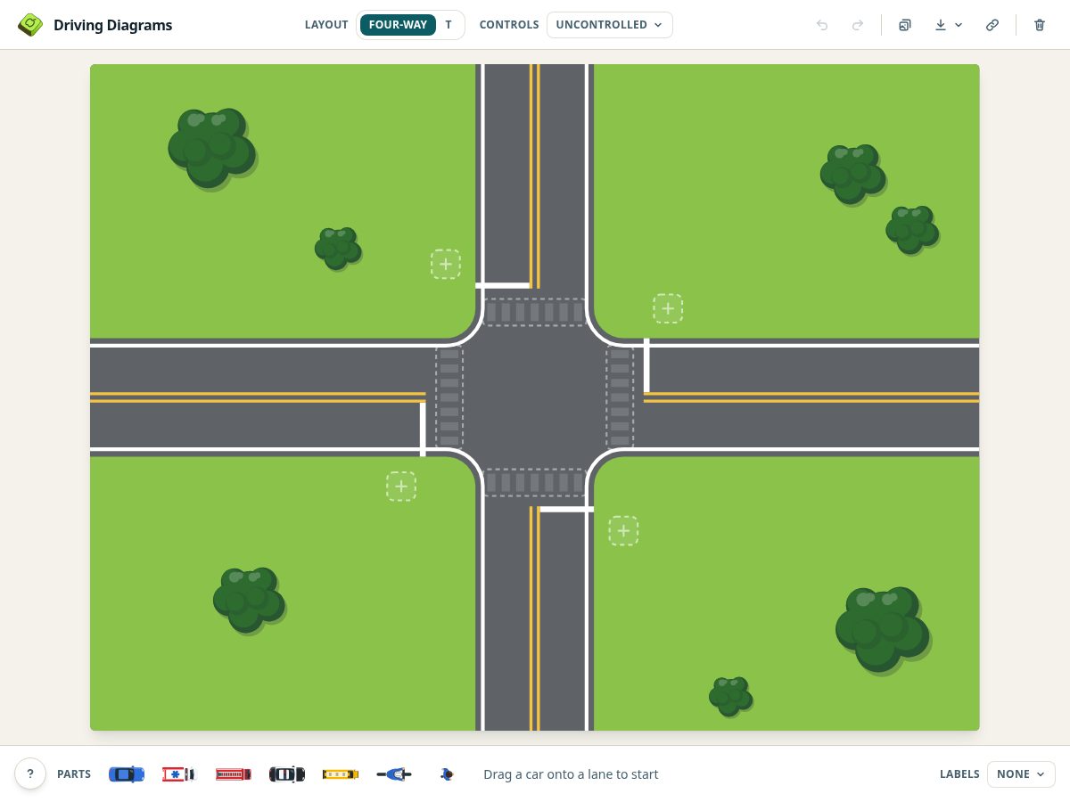
Task: Pick the blue motorcycle part
Action: pyautogui.click(x=394, y=774)
